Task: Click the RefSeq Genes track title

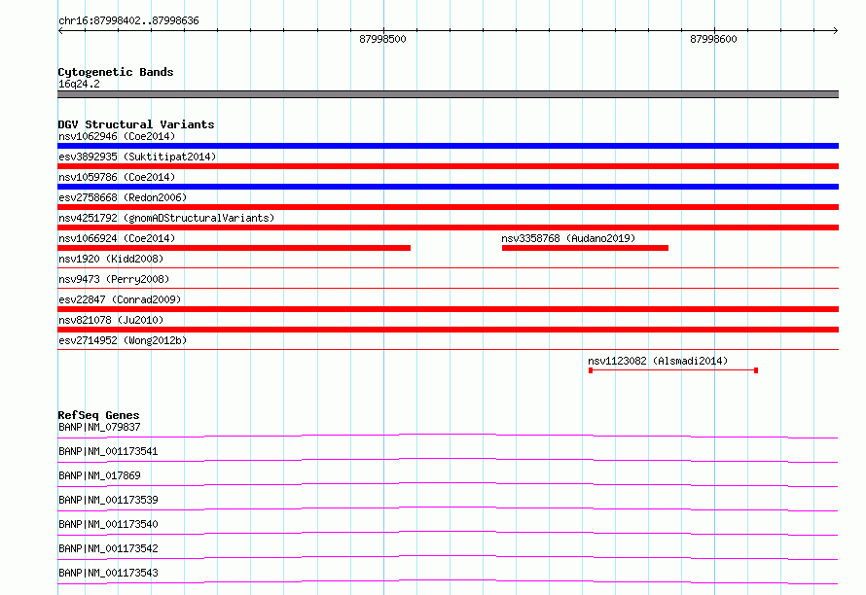Action: (x=98, y=415)
